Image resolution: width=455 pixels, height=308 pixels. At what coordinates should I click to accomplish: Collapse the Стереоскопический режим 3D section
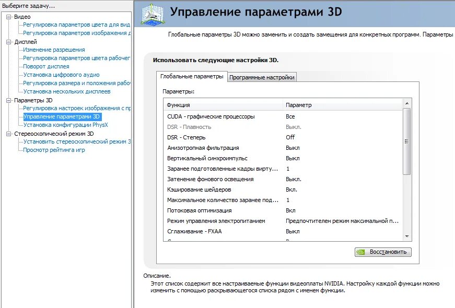coord(9,134)
